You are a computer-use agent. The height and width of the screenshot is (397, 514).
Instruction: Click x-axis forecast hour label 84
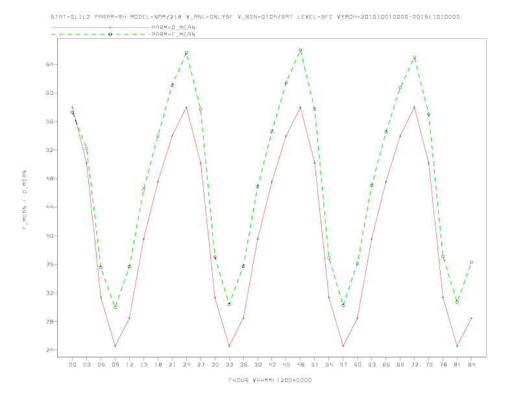pyautogui.click(x=471, y=365)
